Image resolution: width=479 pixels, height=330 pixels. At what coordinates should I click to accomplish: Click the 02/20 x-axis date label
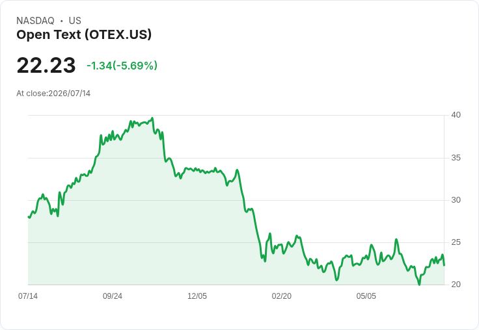[x=282, y=296]
